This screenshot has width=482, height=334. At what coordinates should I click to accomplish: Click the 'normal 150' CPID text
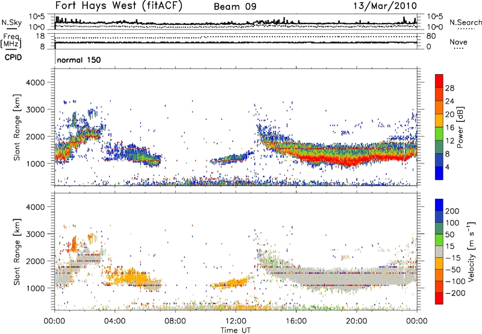[79, 60]
